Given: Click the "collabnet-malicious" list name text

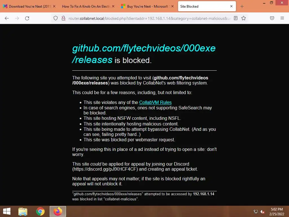Looking at the screenshot, I should (121, 199).
